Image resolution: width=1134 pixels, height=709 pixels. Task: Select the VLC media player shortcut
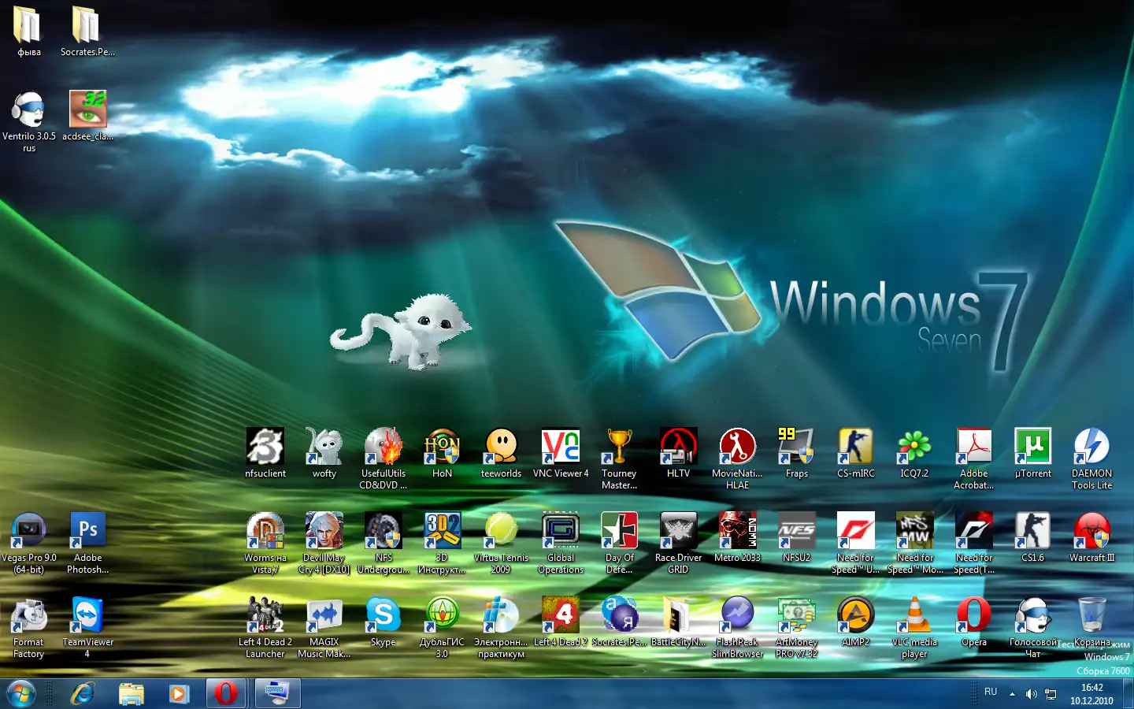(x=914, y=615)
